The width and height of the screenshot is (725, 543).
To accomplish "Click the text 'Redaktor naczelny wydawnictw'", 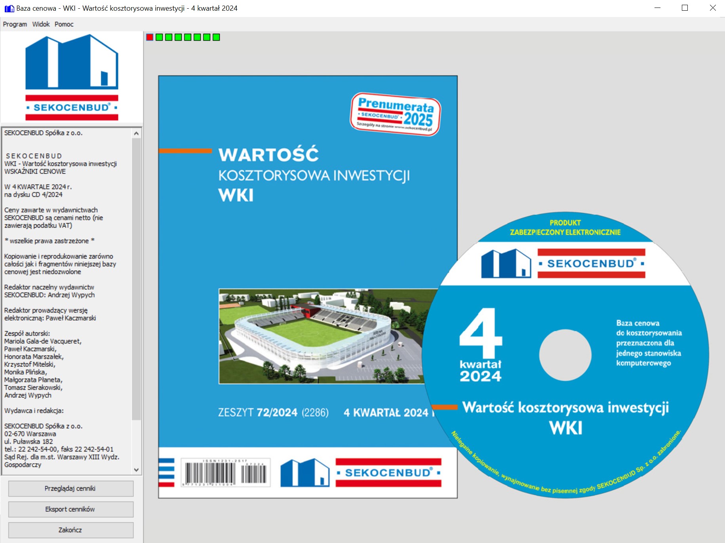I will tap(49, 287).
